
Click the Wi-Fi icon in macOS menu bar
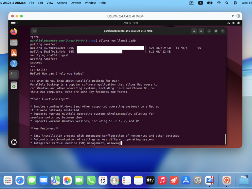click(219, 3)
